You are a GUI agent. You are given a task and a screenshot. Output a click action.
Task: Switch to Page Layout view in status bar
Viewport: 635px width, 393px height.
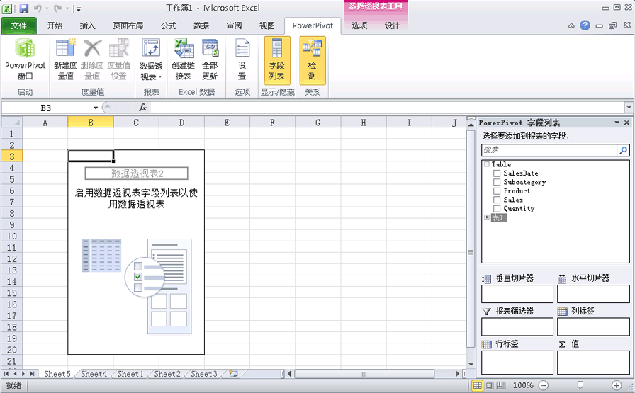point(489,385)
